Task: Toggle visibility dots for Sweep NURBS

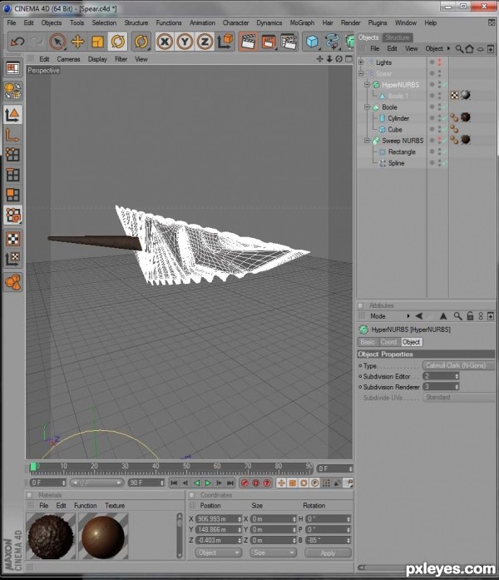Action: click(439, 141)
